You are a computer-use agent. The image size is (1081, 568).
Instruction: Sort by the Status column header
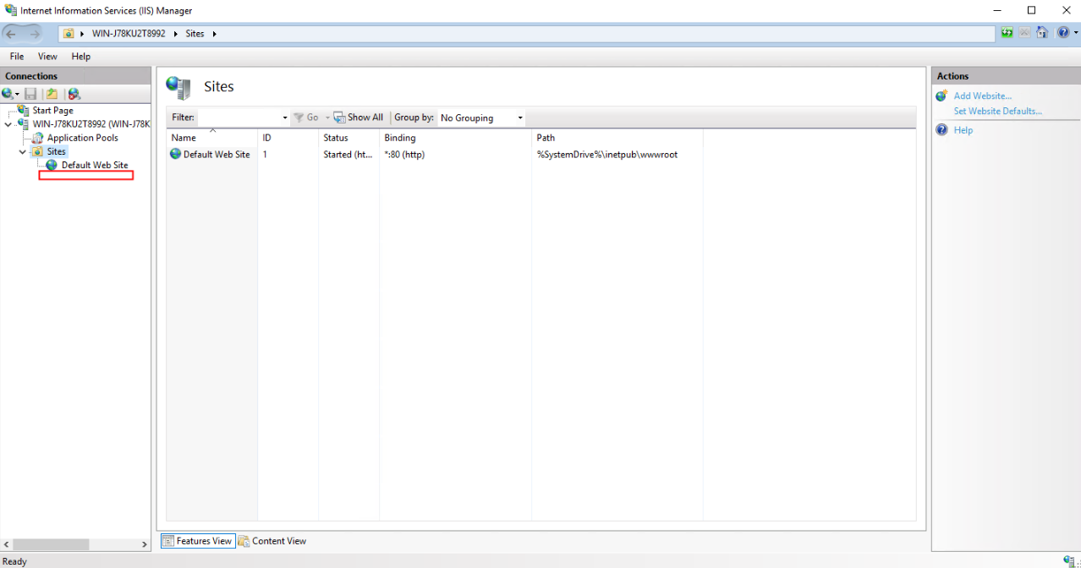pyautogui.click(x=348, y=138)
